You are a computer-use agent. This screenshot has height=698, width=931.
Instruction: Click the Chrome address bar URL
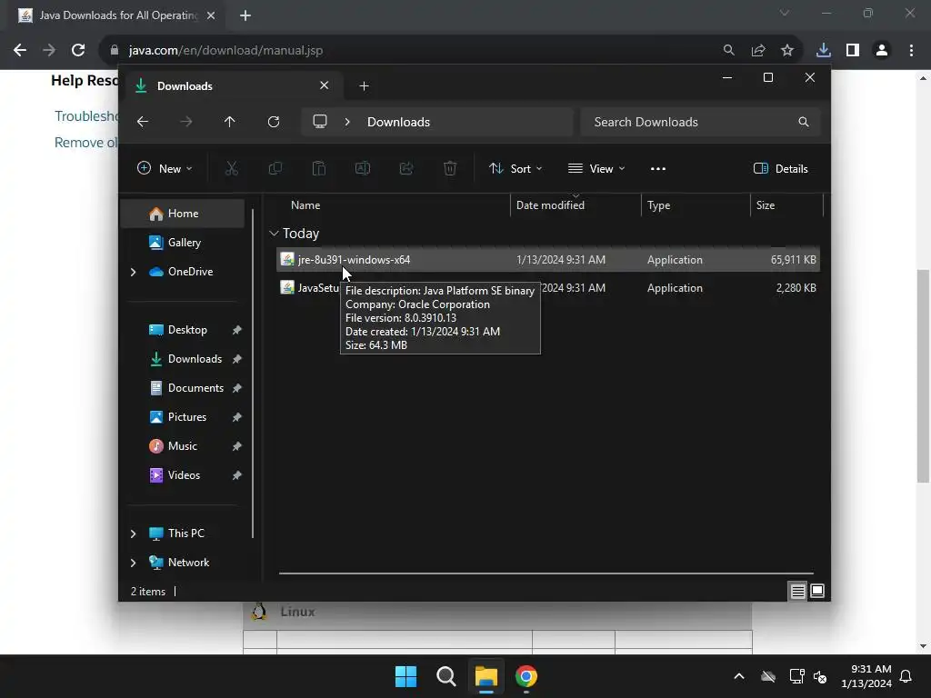(x=225, y=51)
